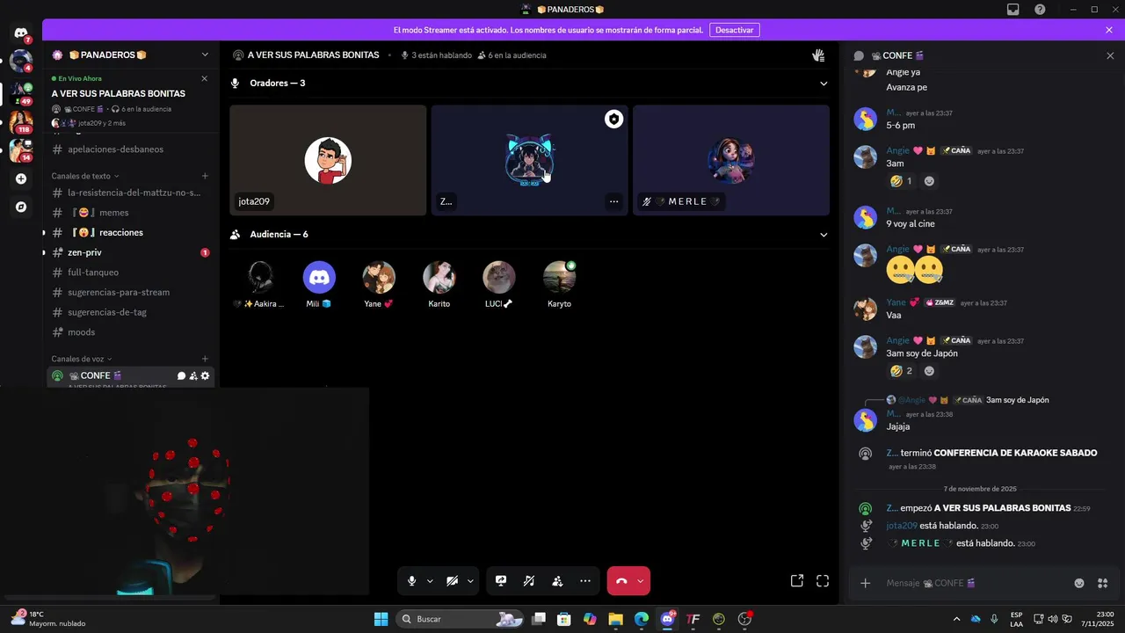The image size is (1125, 633).
Task: Pop out the stage into a separate window
Action: pos(797,581)
